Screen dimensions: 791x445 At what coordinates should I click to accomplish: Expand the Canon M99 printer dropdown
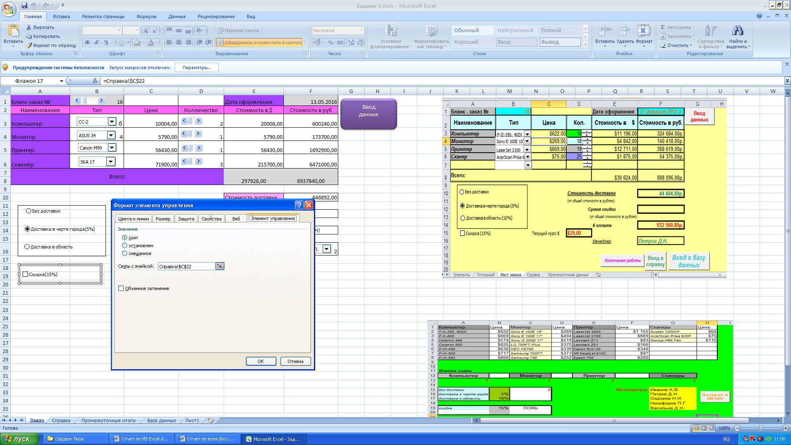point(112,148)
